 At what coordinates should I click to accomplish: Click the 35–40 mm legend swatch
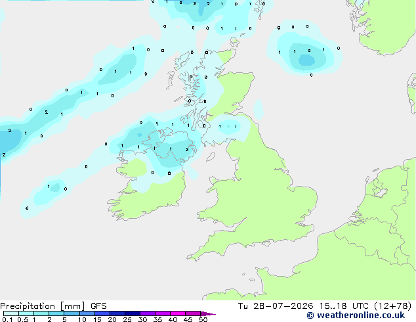(x=163, y=313)
